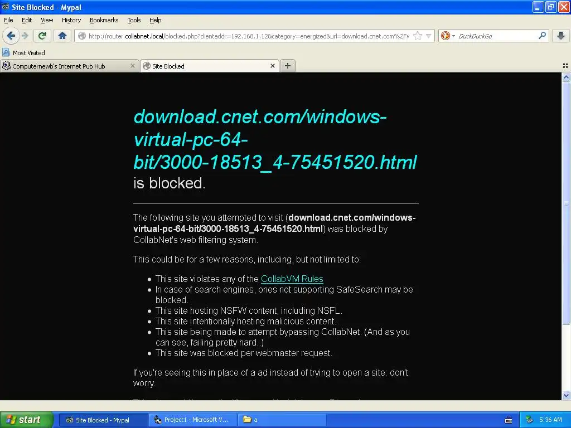The image size is (571, 428).
Task: Switch to Project1 - Microsoft Visual taskbar item
Action: tap(192, 420)
